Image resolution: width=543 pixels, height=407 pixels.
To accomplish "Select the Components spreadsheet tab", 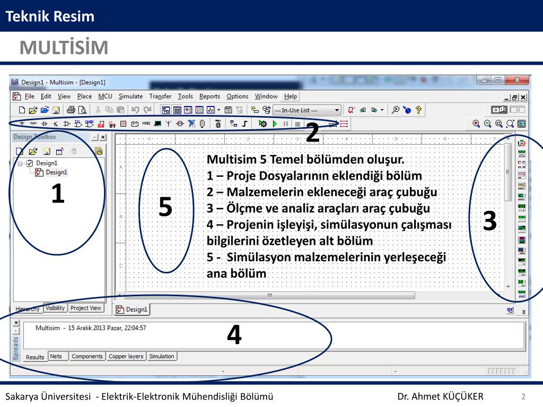I will point(87,356).
